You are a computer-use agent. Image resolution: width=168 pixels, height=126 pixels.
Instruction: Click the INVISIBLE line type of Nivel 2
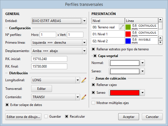(x=145, y=40)
